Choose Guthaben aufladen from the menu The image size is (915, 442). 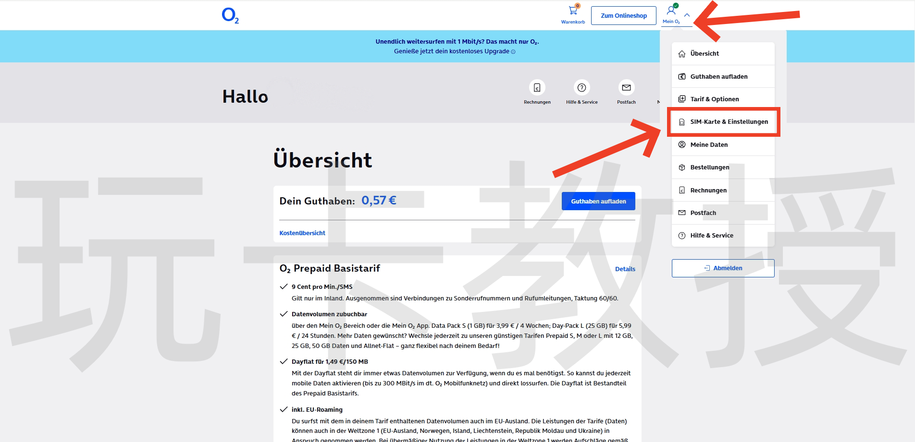(723, 77)
